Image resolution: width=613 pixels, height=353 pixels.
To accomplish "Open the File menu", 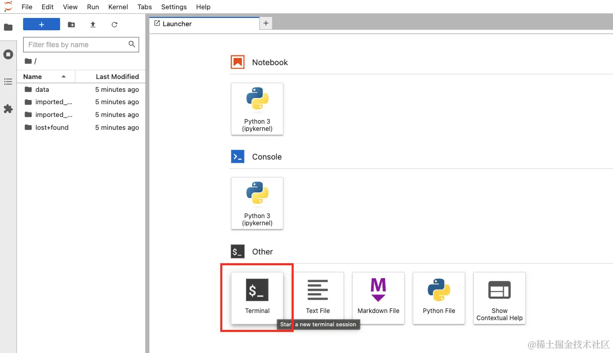I will click(27, 7).
